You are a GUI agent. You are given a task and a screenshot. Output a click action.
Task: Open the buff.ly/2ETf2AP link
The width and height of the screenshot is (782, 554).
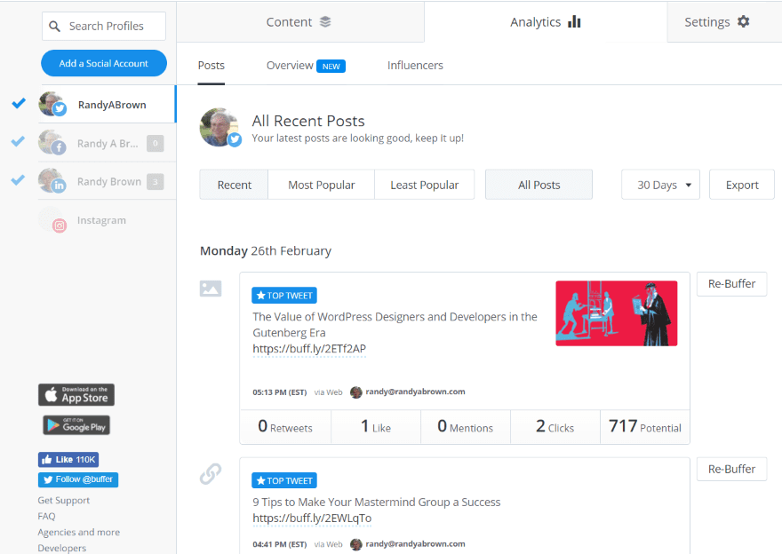click(x=308, y=349)
